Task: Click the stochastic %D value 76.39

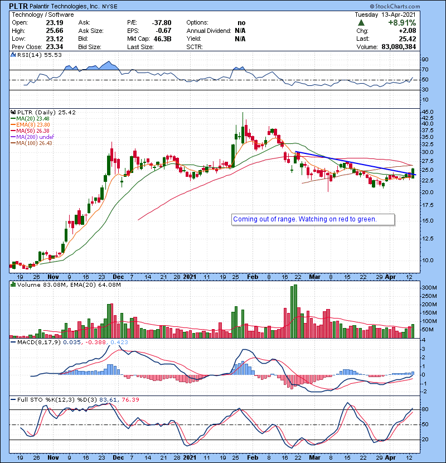Action: pyautogui.click(x=130, y=400)
